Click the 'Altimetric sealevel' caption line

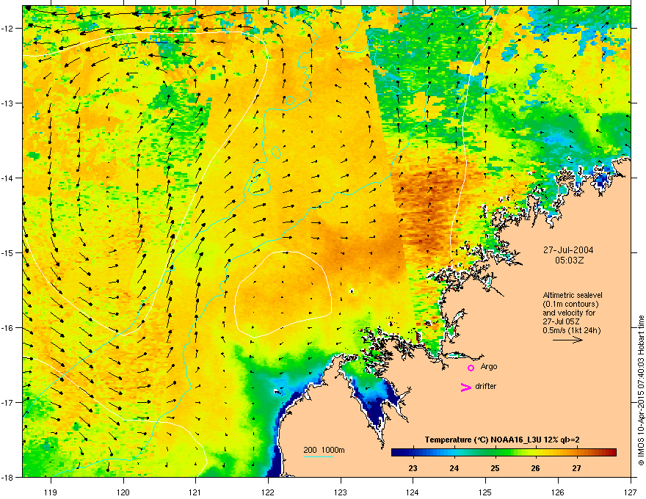click(573, 295)
